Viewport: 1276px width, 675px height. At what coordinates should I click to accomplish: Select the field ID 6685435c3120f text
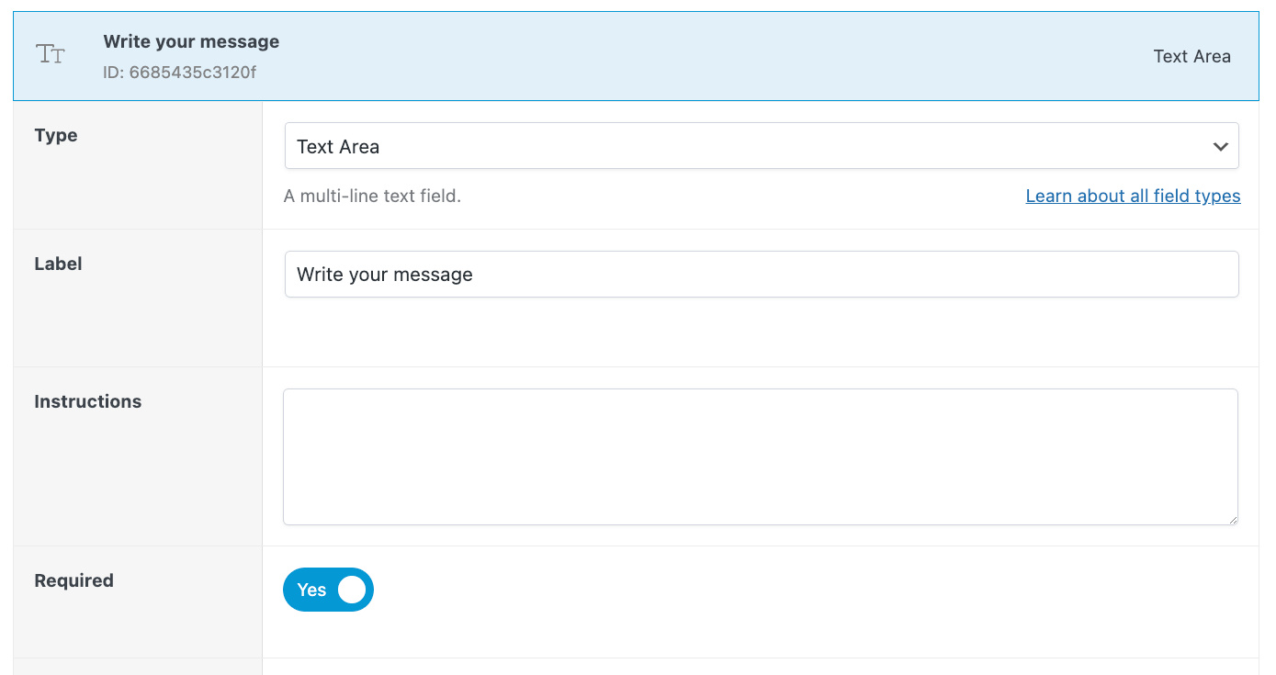[x=179, y=72]
